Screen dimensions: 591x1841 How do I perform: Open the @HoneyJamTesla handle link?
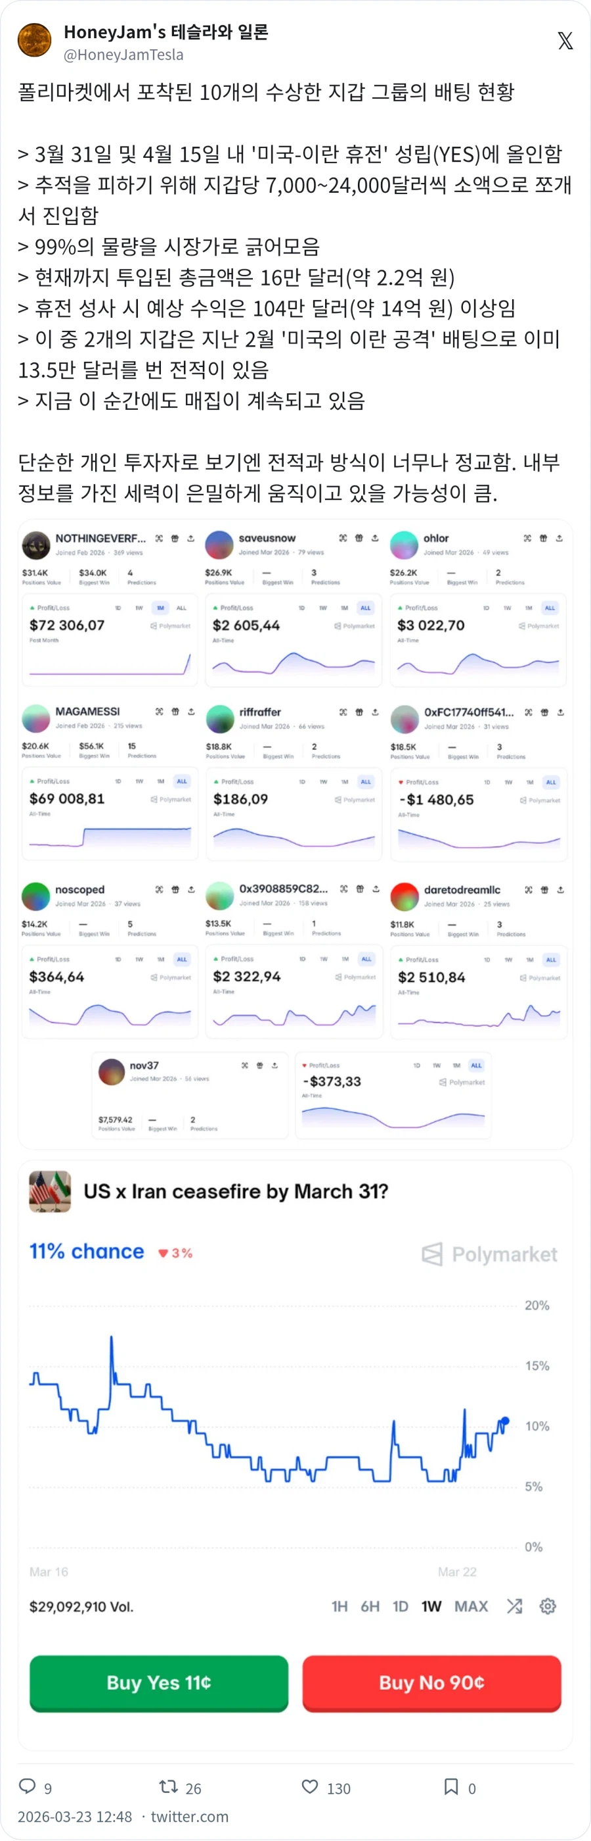(x=123, y=55)
